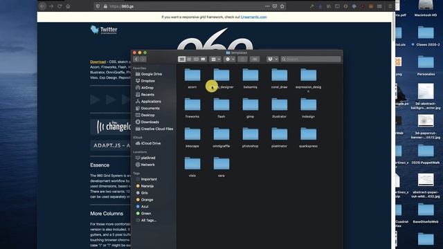Bookmark this page with the star icon
The width and height of the screenshot is (443, 249).
click(x=282, y=6)
